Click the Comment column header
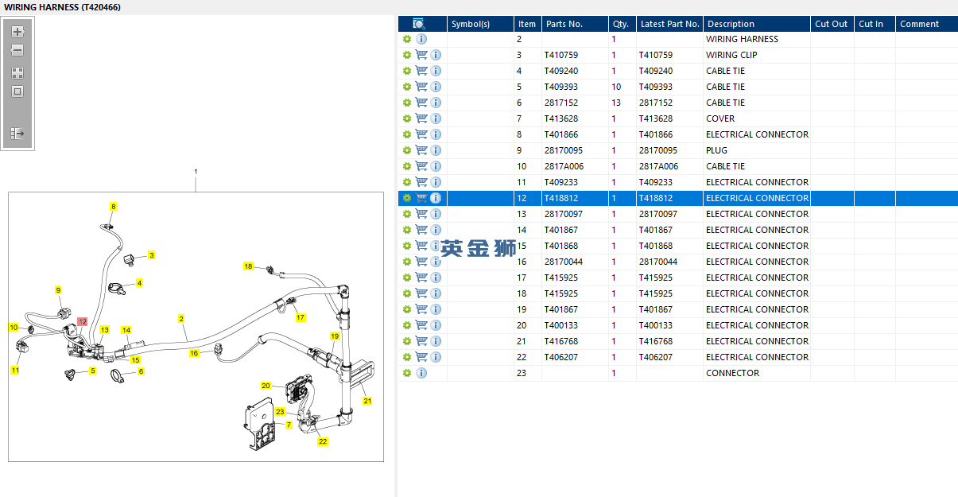 point(927,24)
